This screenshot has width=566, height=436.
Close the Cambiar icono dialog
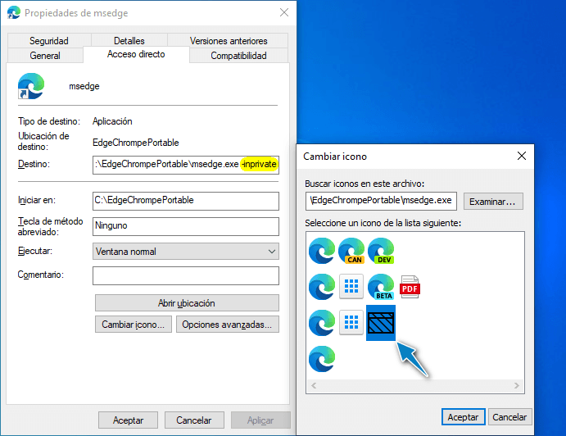tap(521, 156)
